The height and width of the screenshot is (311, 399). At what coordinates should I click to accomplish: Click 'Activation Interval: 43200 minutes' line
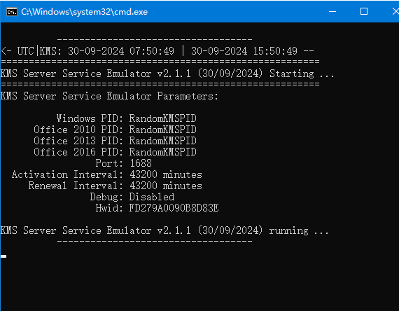[107, 174]
